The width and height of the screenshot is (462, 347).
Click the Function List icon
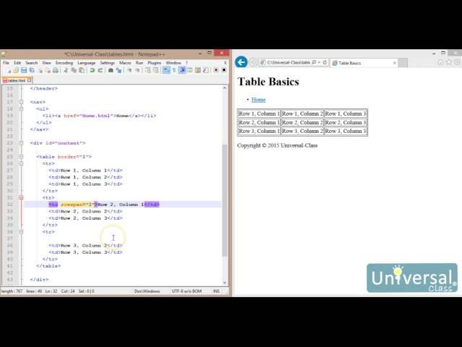tap(206, 70)
